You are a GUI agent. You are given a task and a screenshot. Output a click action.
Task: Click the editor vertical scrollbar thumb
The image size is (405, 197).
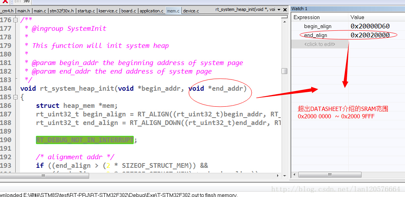(x=284, y=71)
